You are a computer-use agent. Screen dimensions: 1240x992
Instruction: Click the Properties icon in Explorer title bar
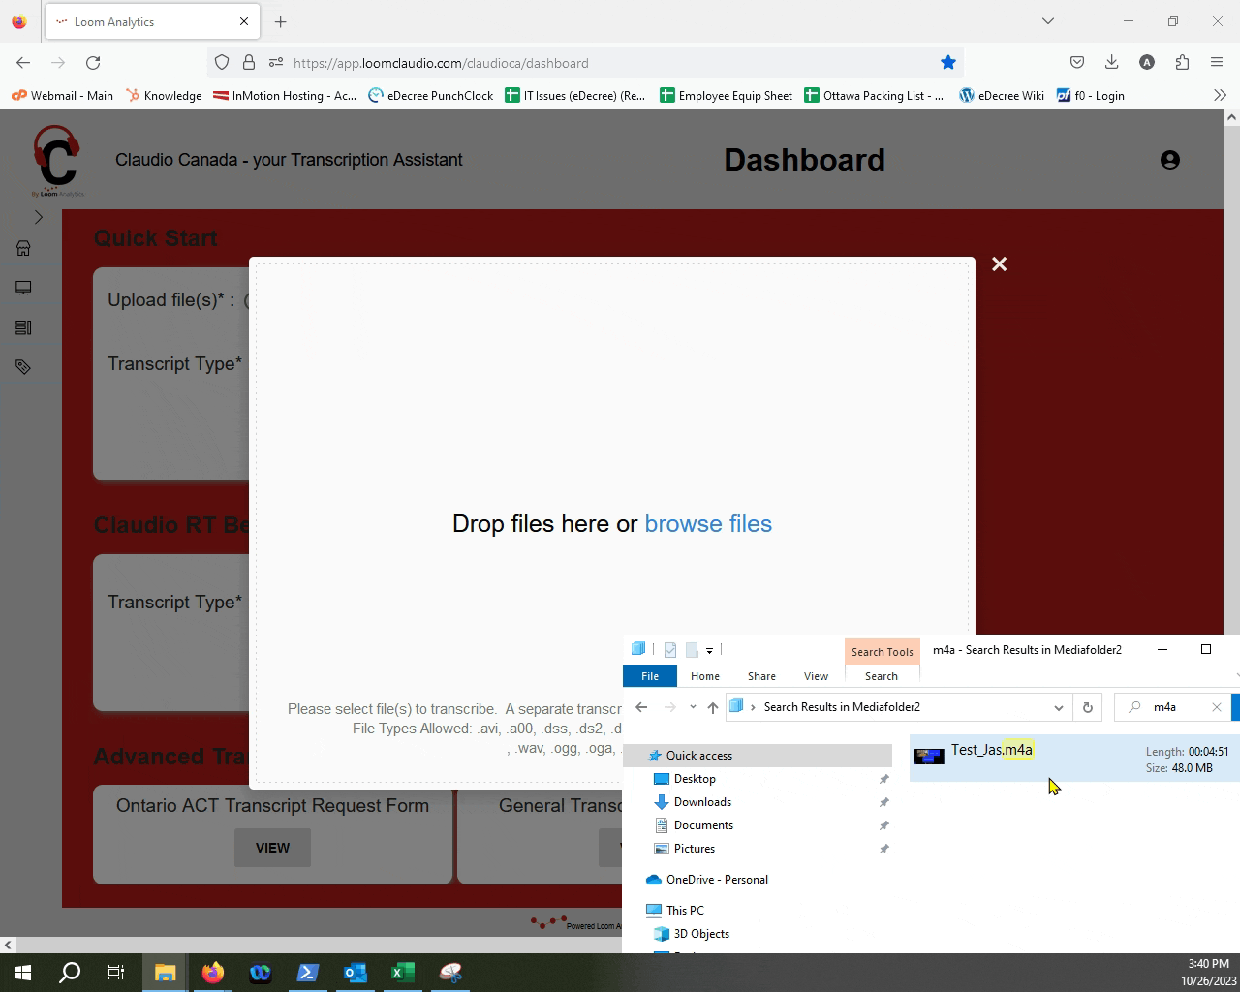coord(670,650)
